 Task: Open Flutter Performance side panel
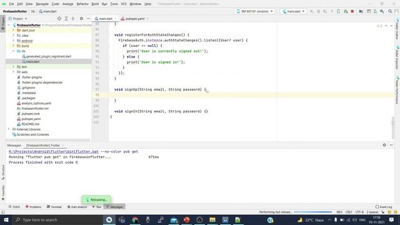pyautogui.click(x=397, y=90)
